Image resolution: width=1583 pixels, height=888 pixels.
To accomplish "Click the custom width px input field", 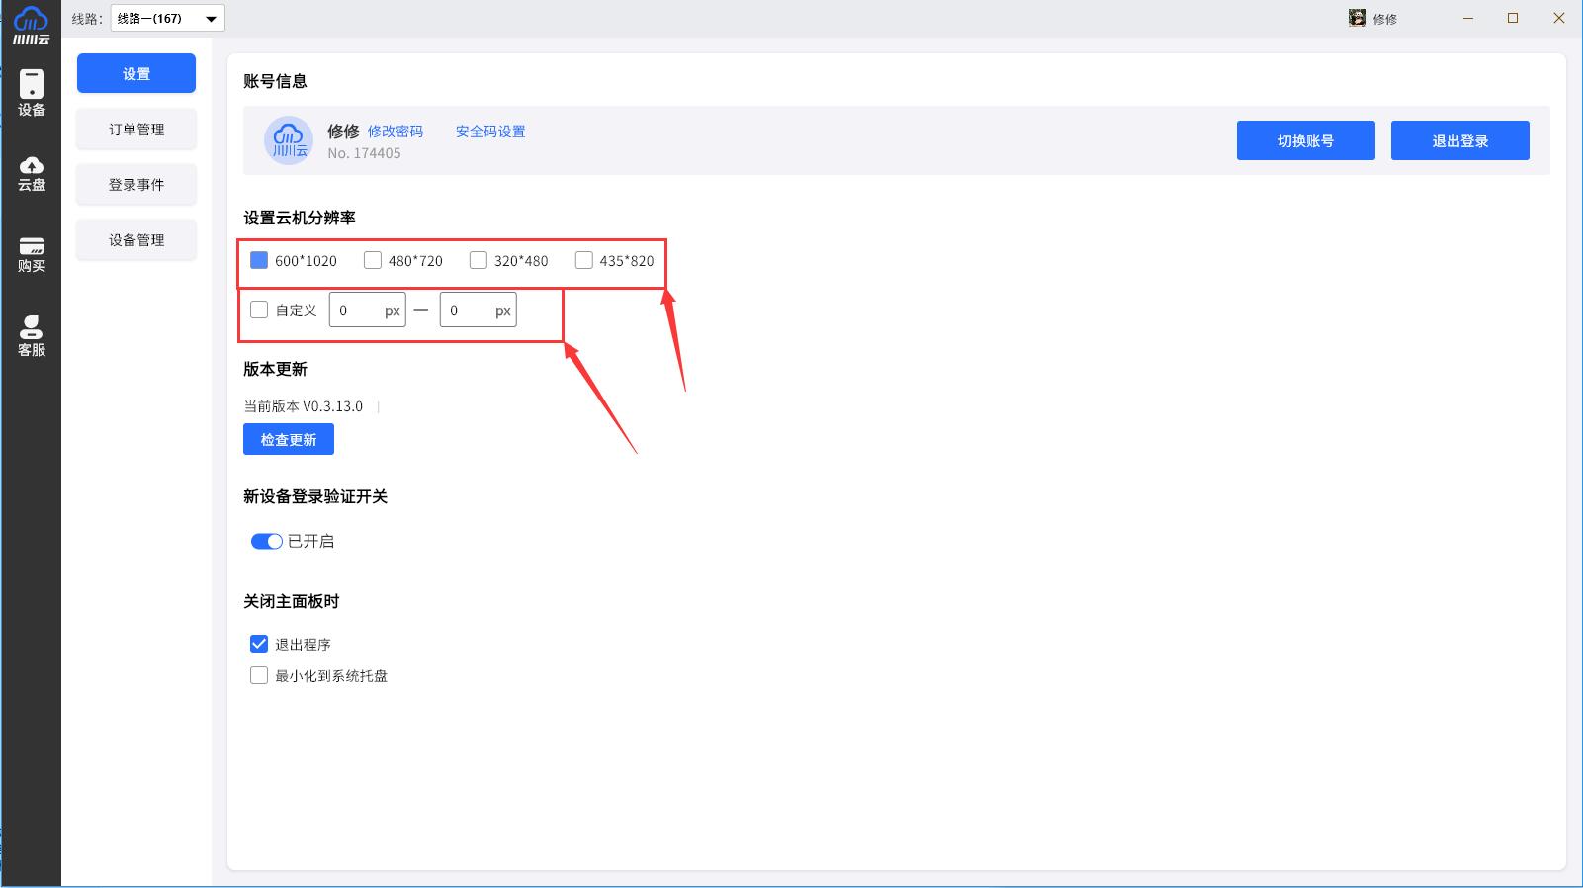I will point(358,311).
